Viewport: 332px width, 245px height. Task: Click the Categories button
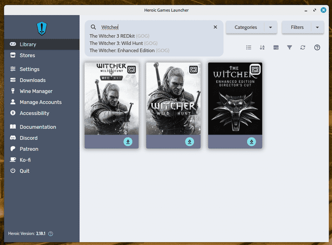246,27
